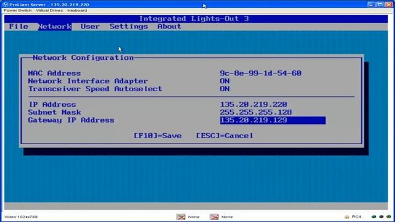Click the first green status LED
This screenshot has height=222, width=395.
[x=374, y=216]
